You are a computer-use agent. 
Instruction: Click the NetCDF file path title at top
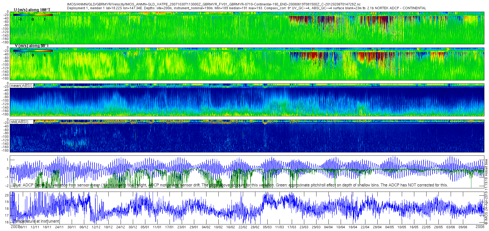click(x=214, y=4)
